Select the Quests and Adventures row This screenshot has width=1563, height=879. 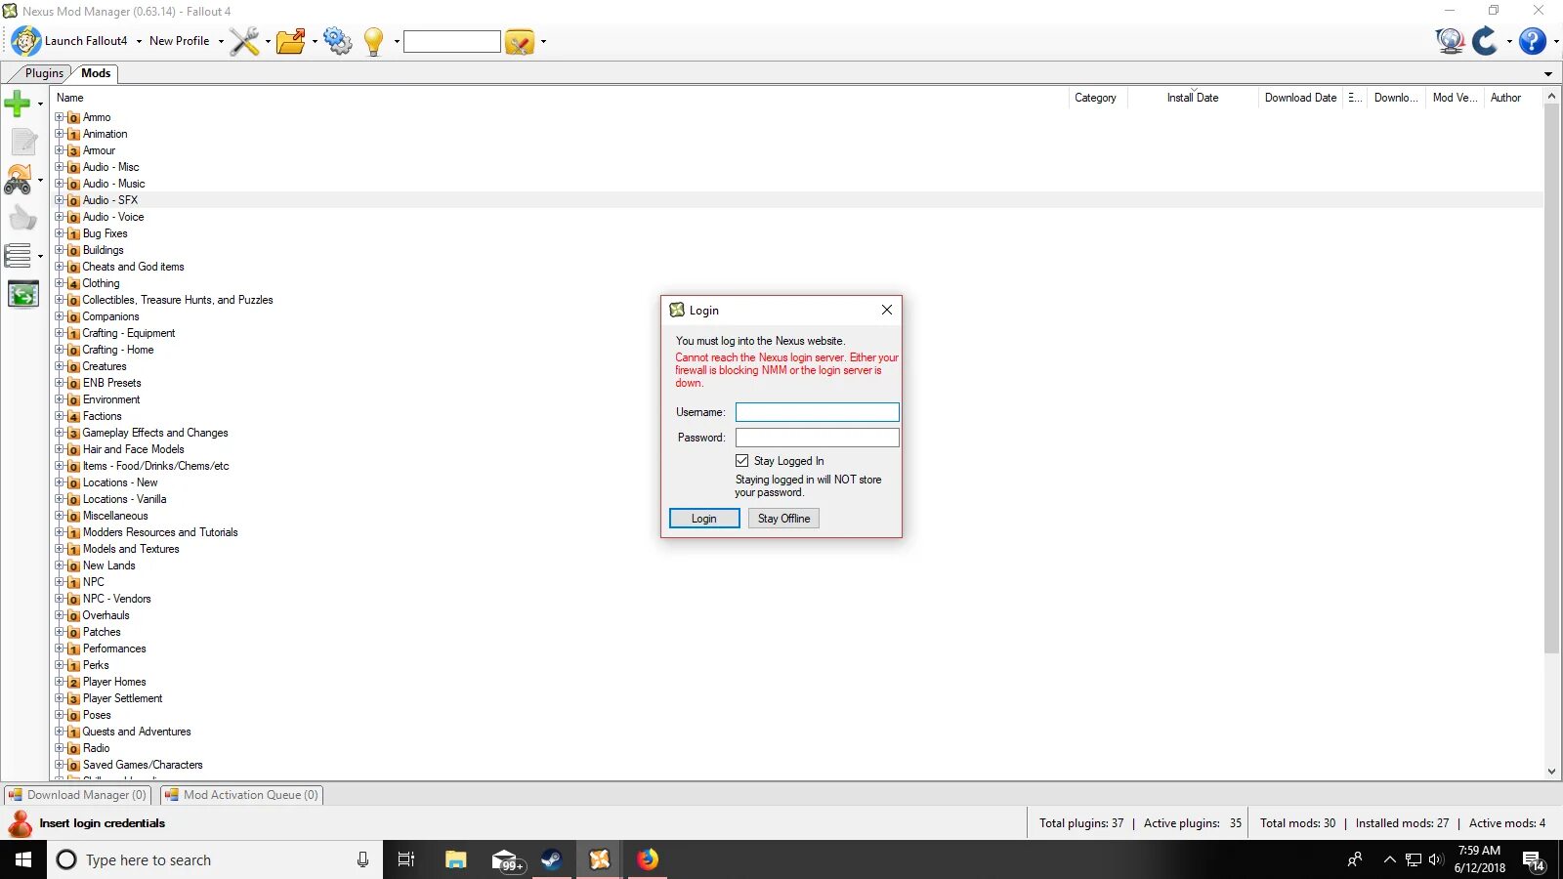click(x=799, y=732)
